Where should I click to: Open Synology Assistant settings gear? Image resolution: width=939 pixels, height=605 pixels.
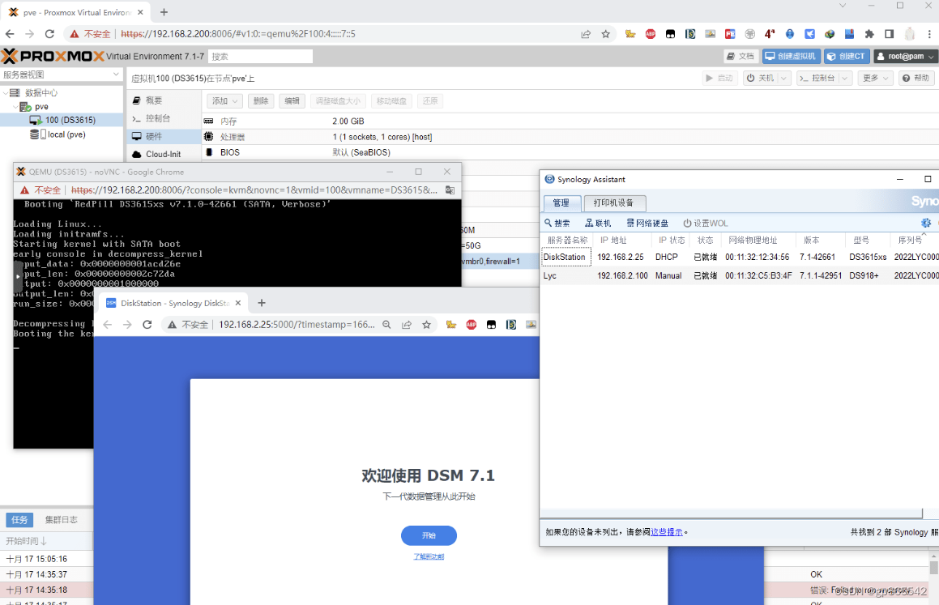pyautogui.click(x=926, y=224)
